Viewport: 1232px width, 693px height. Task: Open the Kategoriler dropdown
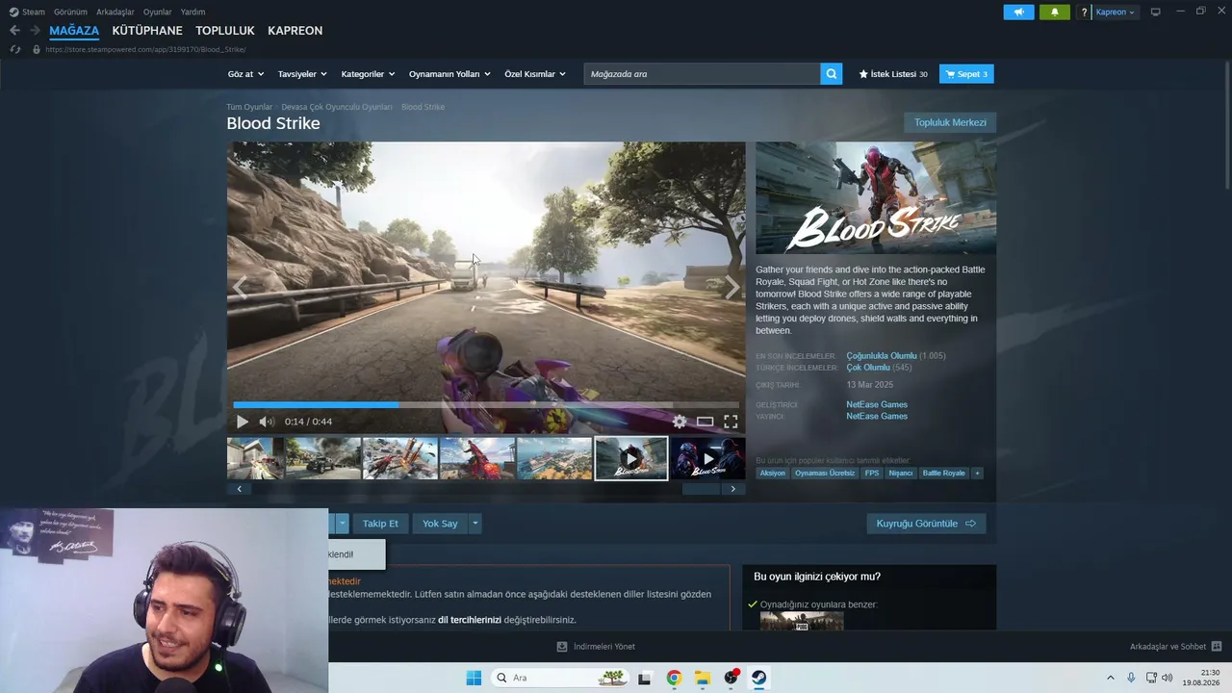click(x=369, y=74)
